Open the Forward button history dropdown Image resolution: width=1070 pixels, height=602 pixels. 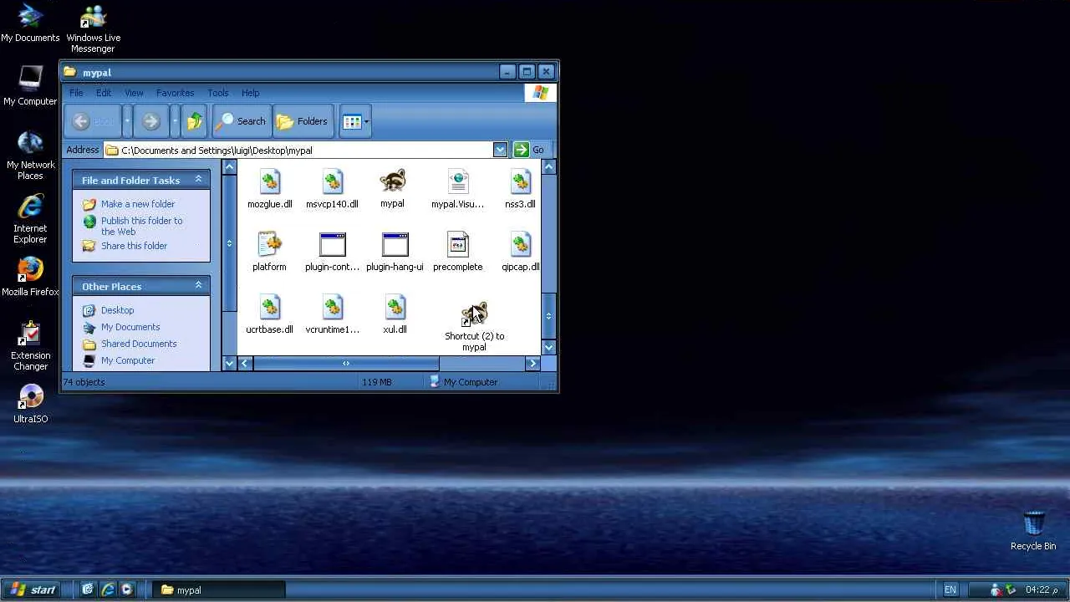click(175, 121)
